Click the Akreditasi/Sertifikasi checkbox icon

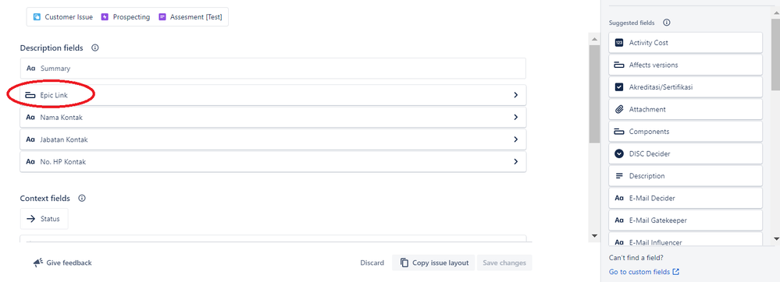coord(619,87)
